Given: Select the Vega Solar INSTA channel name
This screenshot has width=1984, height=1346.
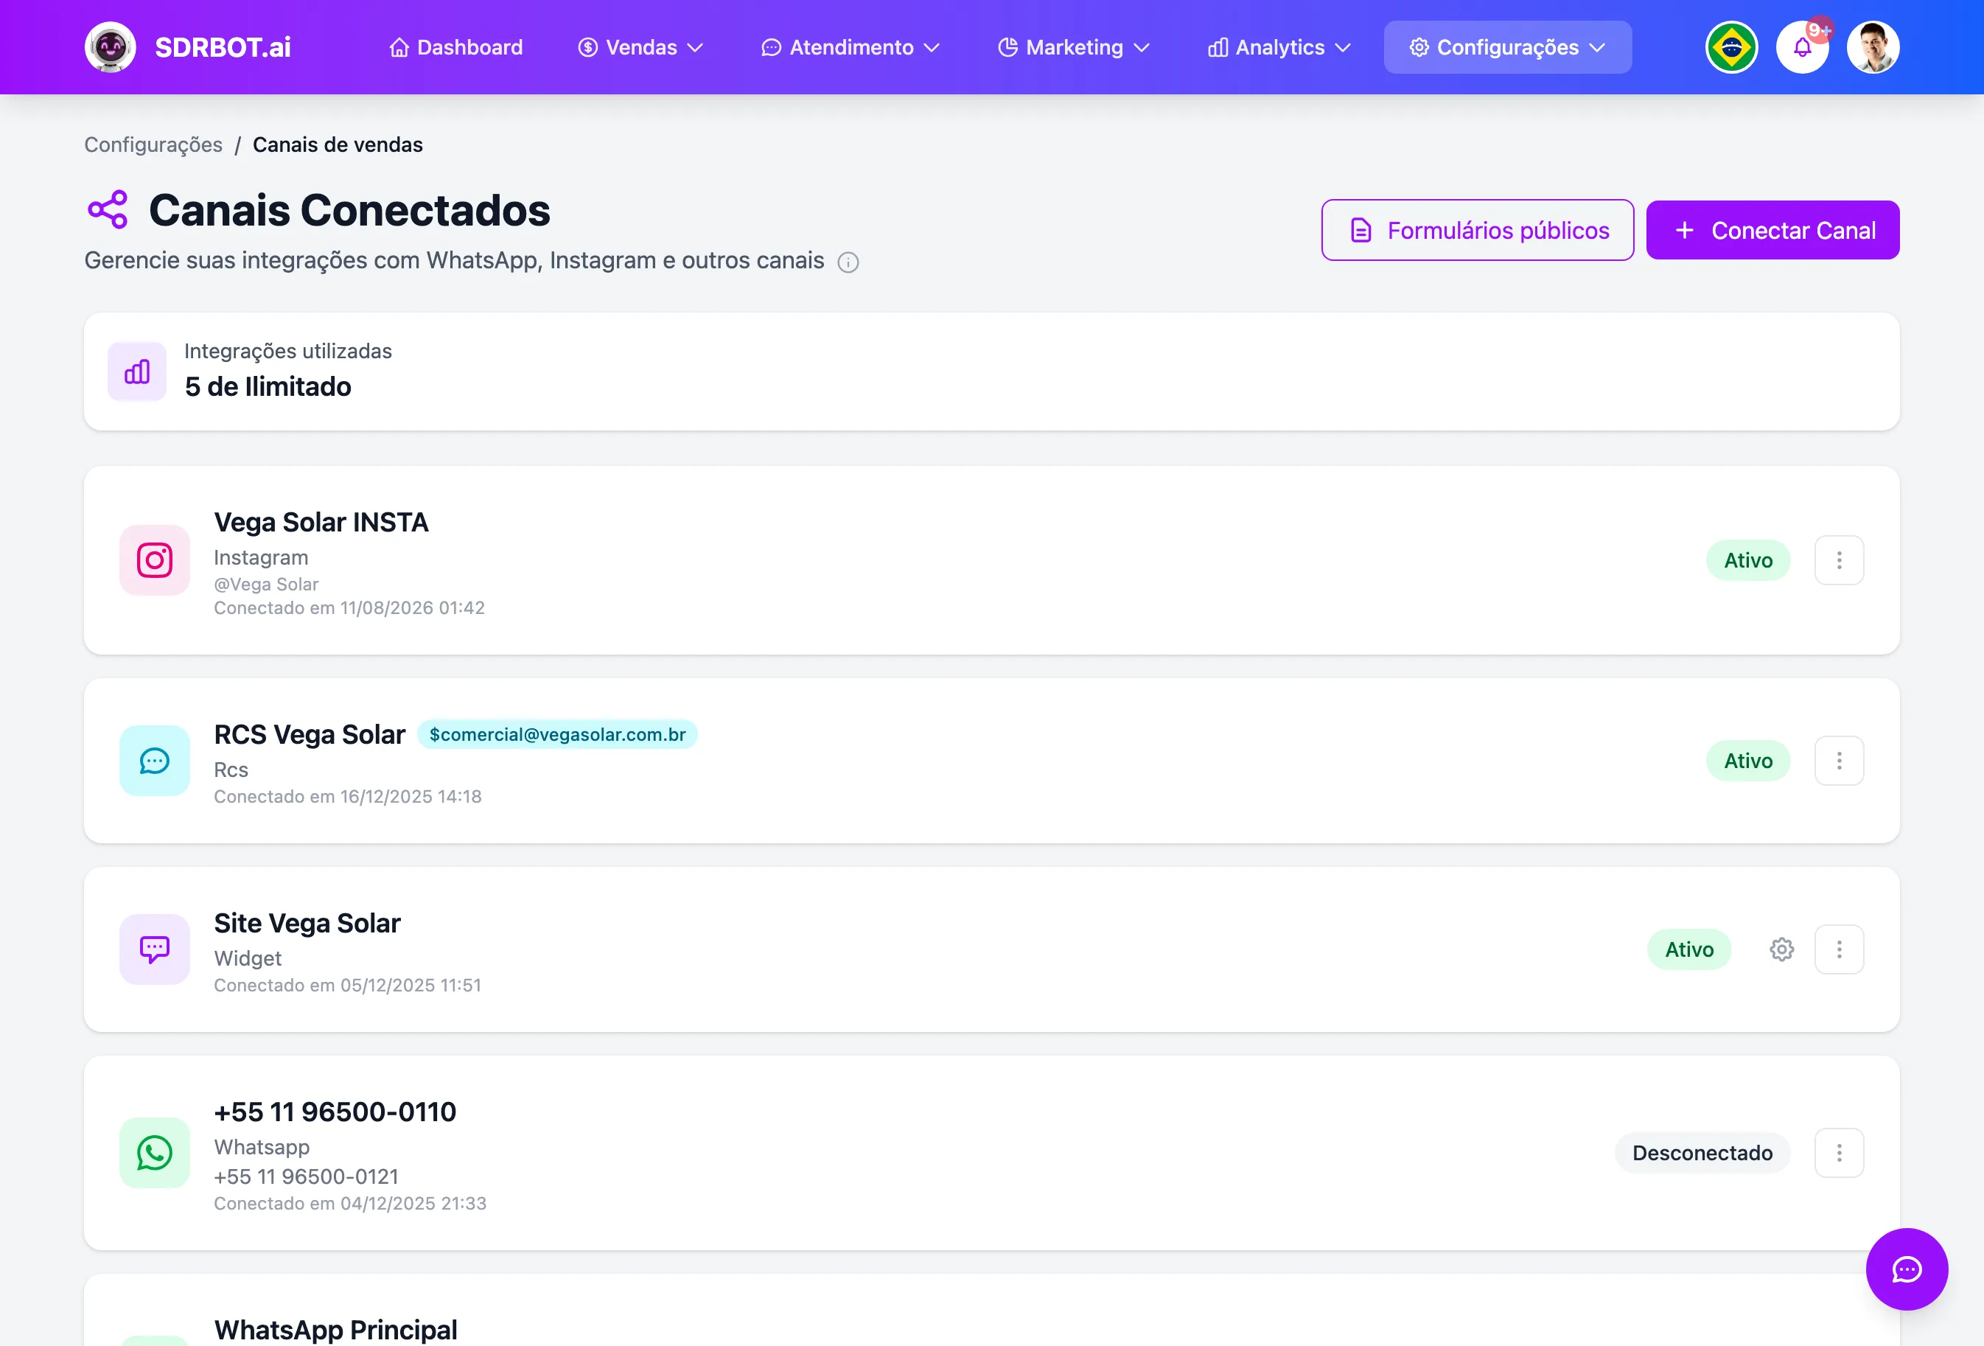Looking at the screenshot, I should point(321,522).
